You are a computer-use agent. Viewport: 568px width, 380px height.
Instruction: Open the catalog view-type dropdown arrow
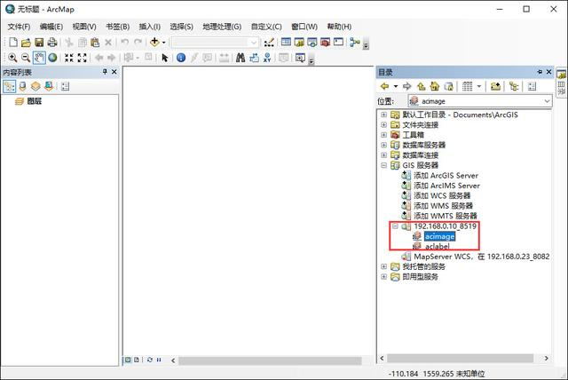pyautogui.click(x=479, y=86)
